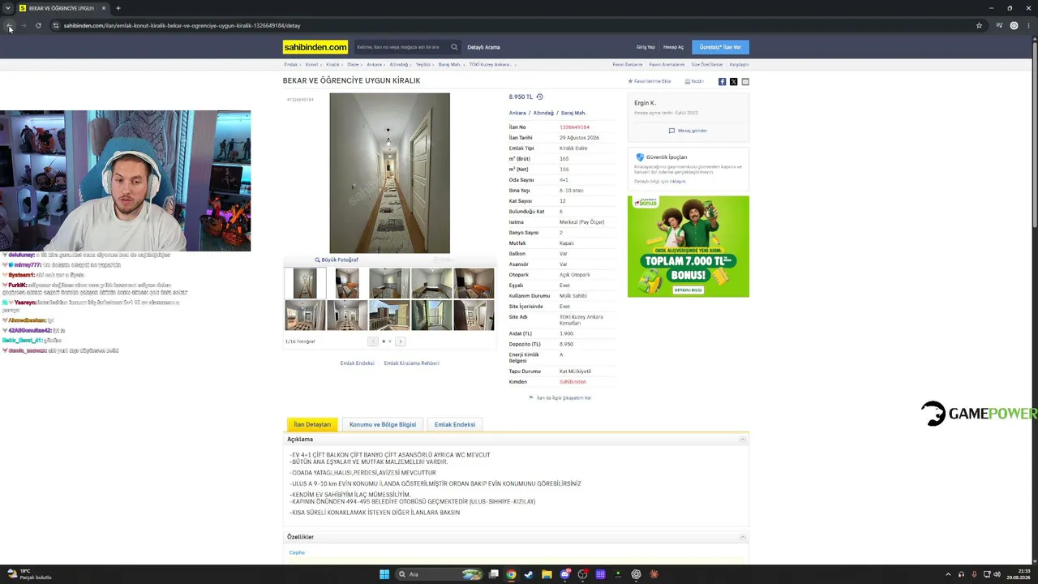This screenshot has width=1038, height=584.
Task: Open the Daire breadcrumb link
Action: tap(353, 64)
